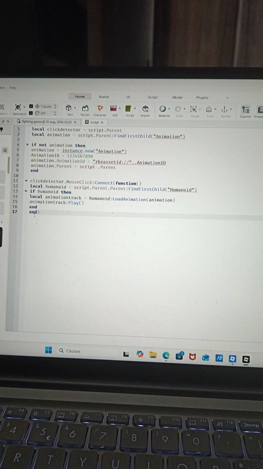Viewport: 263px width, 469px height.
Task: Open the Material dropdown arrow
Action: [x=169, y=109]
